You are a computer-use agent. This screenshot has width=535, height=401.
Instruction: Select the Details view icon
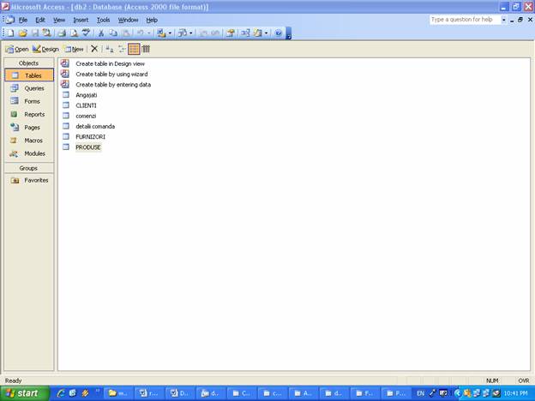click(x=146, y=49)
